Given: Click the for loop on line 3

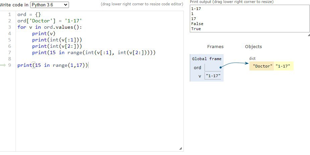Looking at the screenshot, I should 50,27.
